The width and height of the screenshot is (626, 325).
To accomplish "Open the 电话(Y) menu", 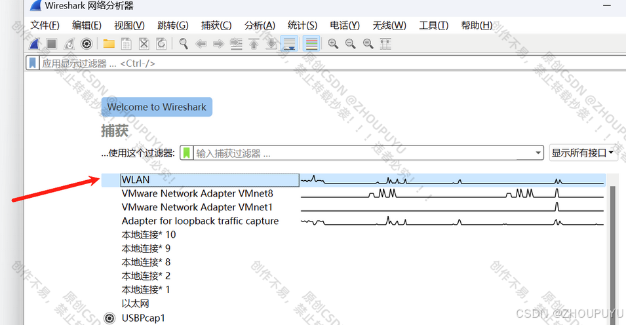I will click(345, 25).
